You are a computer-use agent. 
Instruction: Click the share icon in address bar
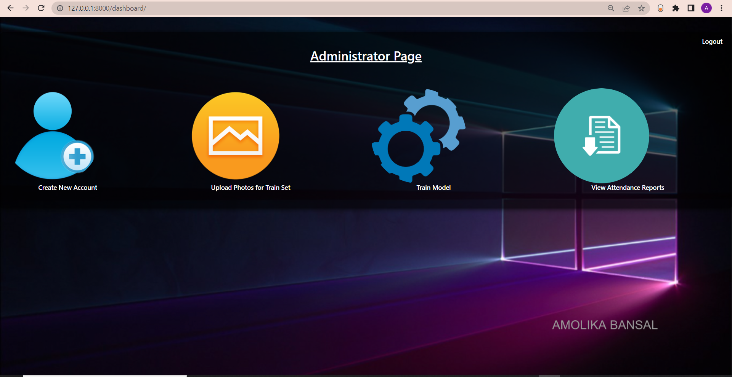tap(626, 8)
